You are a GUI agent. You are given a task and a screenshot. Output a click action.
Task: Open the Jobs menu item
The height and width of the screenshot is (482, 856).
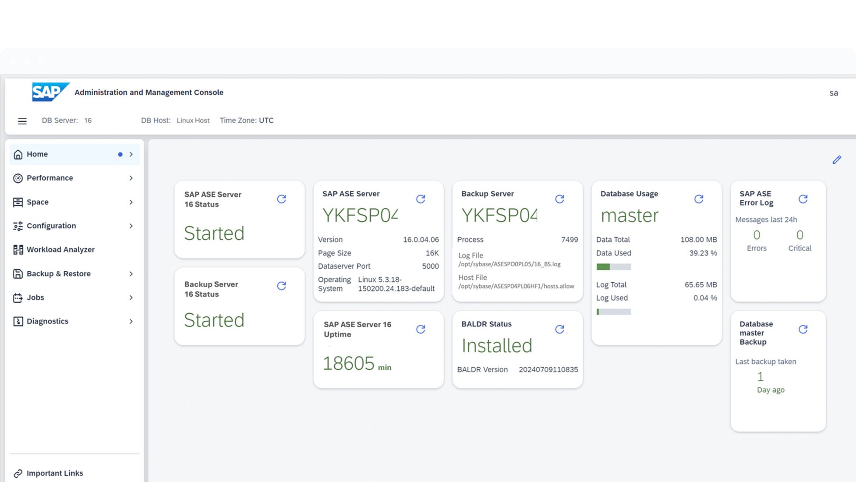[x=35, y=298]
